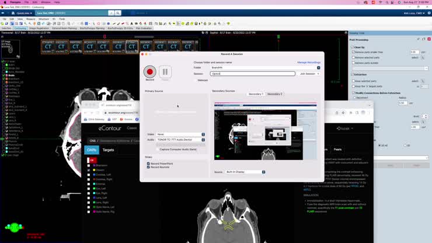Click the text annotation 'A' toolbar icon
This screenshot has height=243, width=432.
(132, 24)
